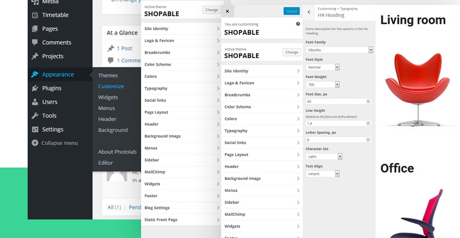Click the Appearance paintbrush icon
460x238 pixels.
click(x=35, y=74)
